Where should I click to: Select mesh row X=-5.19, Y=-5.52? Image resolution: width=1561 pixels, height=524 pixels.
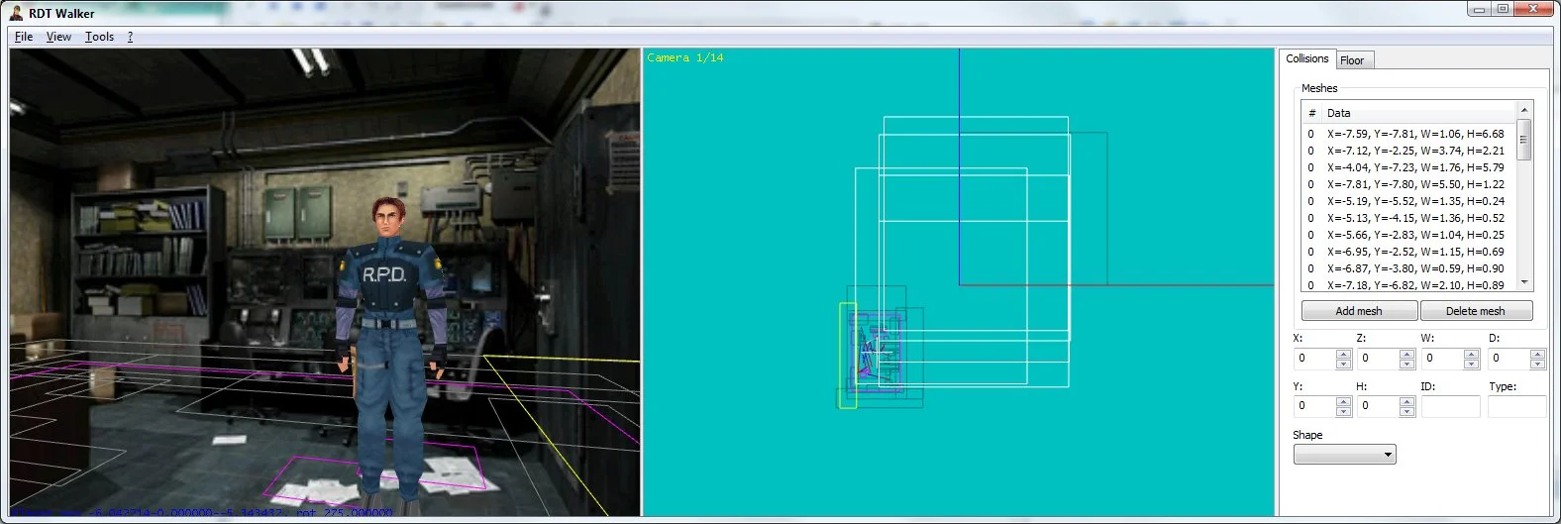(1409, 201)
